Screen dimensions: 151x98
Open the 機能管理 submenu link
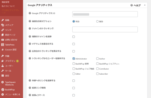coord(6,2)
